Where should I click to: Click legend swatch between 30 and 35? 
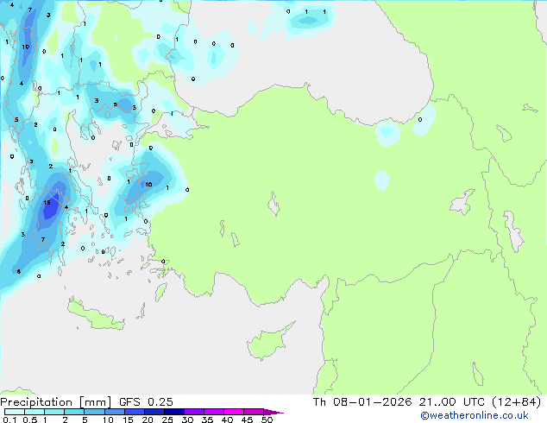194,412
